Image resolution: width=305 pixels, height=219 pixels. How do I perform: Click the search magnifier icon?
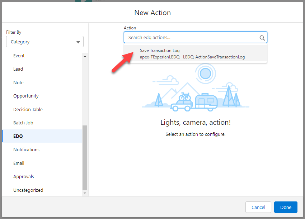click(x=262, y=38)
